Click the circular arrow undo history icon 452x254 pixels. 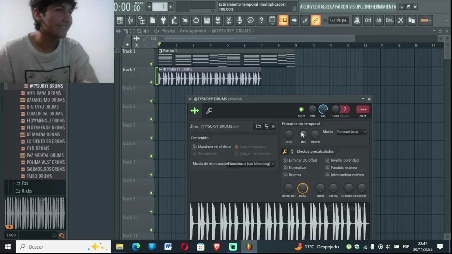click(x=196, y=20)
